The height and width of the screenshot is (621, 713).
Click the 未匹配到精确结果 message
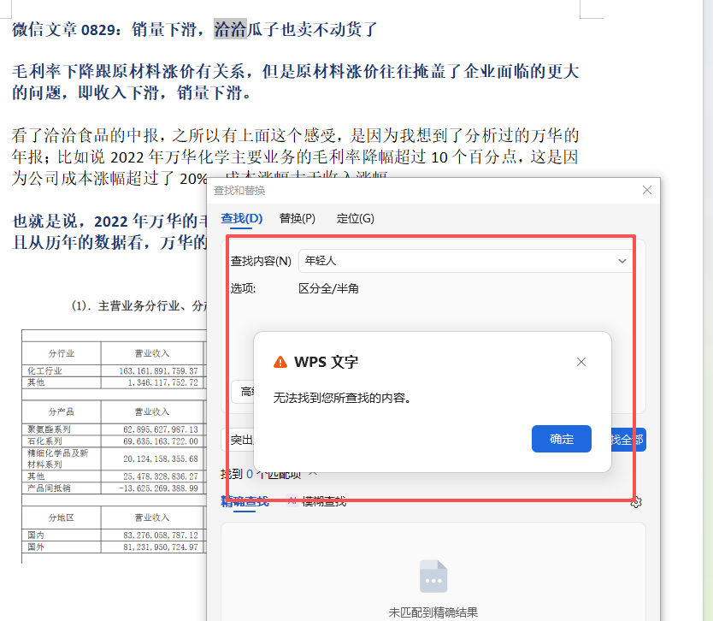point(433,612)
